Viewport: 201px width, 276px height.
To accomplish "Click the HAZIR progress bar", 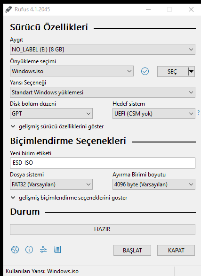I will 103,229.
